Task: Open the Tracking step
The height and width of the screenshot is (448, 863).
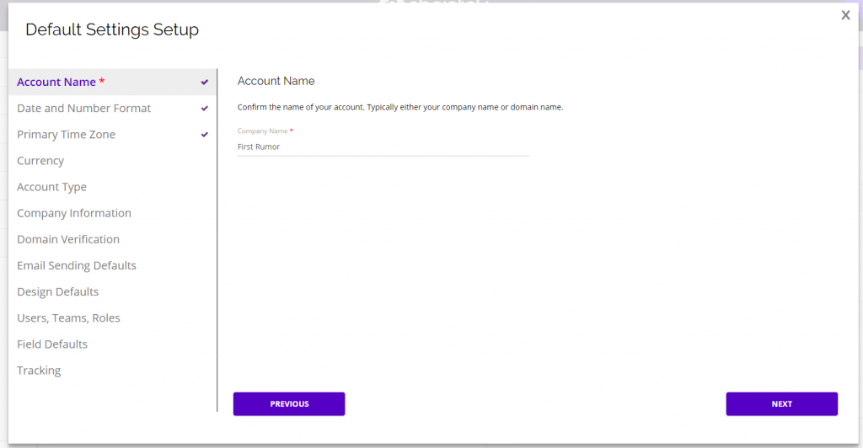Action: pyautogui.click(x=112, y=371)
